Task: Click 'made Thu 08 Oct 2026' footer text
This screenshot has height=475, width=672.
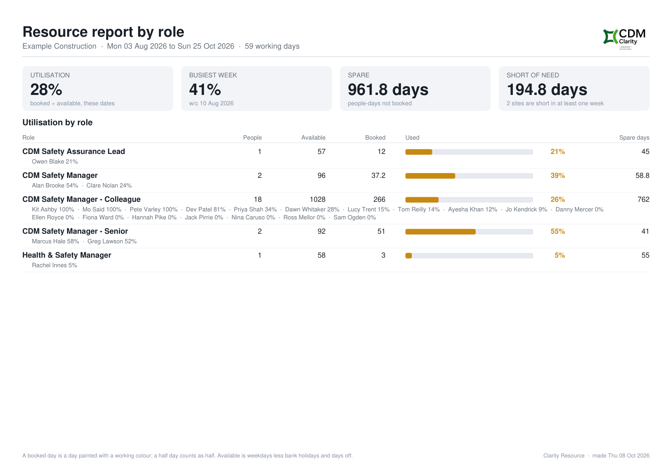Action: pyautogui.click(x=621, y=455)
